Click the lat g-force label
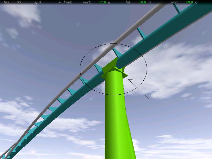The height and width of the screenshot is (159, 212). pos(128,2)
